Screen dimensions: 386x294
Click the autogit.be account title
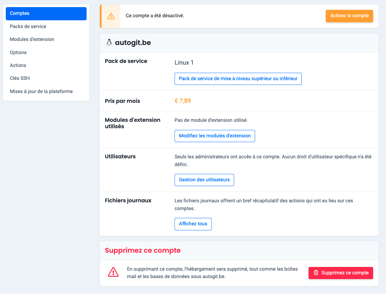pos(133,43)
